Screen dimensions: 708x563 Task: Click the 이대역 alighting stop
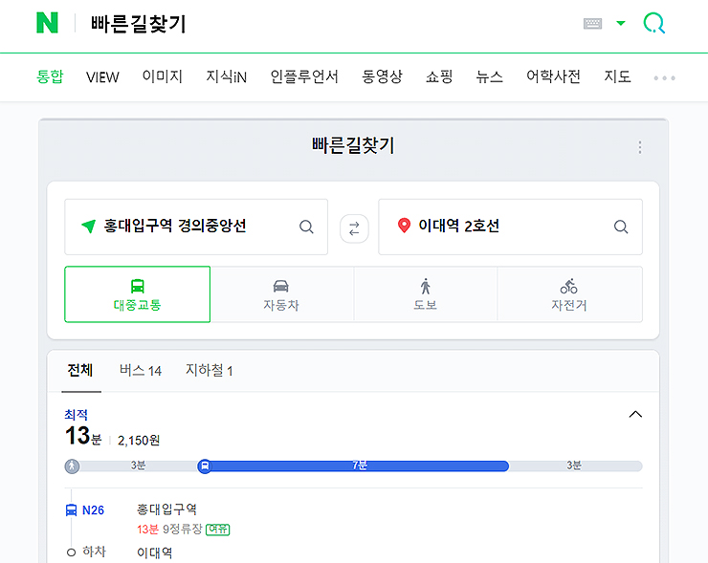154,552
